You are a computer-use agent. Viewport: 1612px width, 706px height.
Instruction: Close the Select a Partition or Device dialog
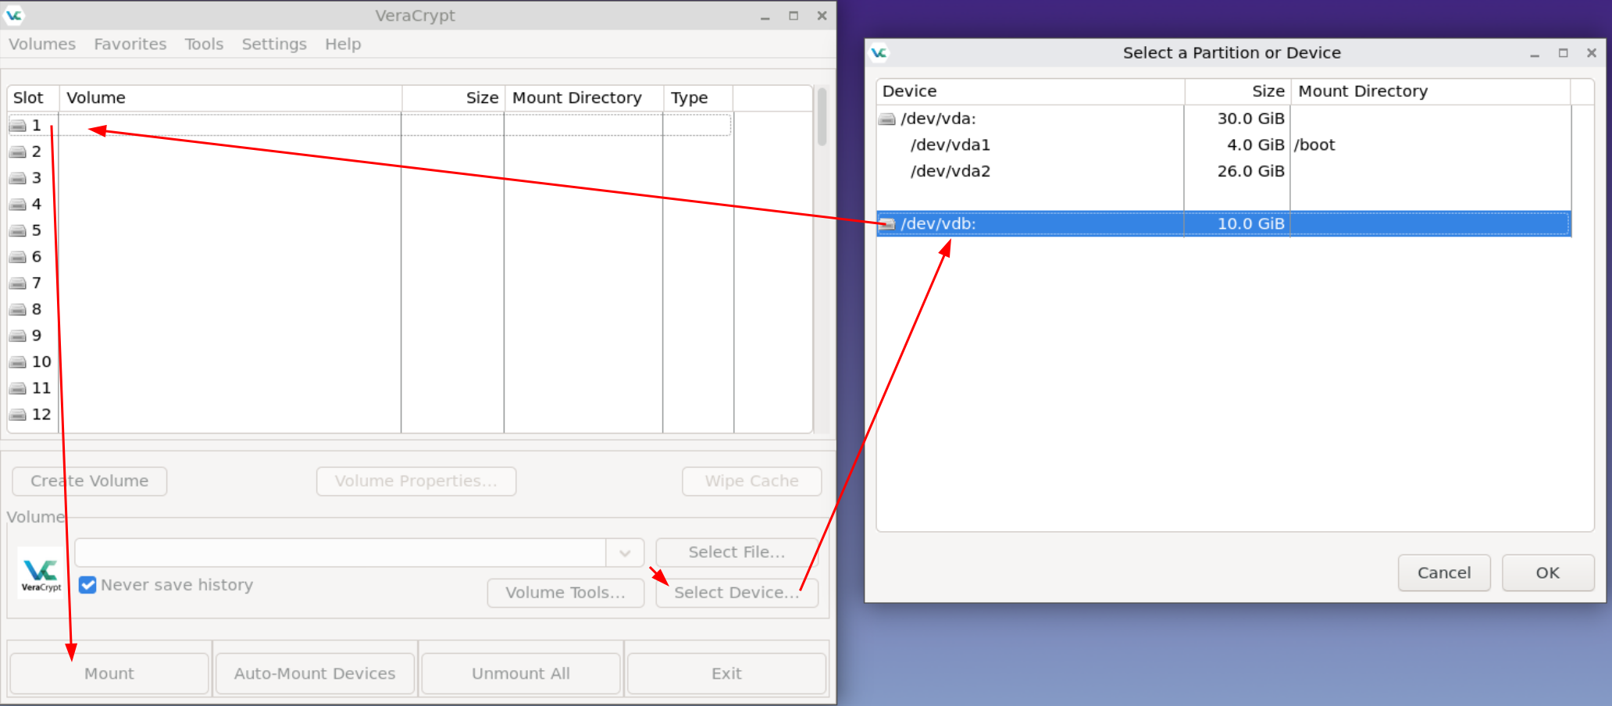[x=1591, y=53]
